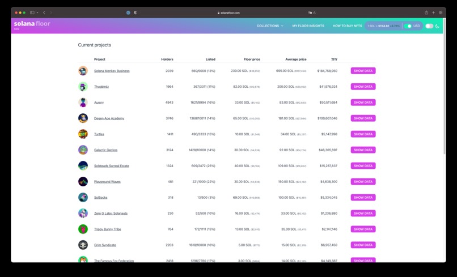Show tab overview grid icon
The image size is (457, 277).
(x=441, y=12)
